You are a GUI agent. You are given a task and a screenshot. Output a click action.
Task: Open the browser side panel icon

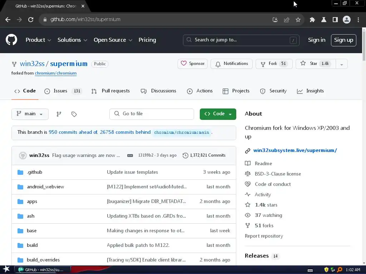pyautogui.click(x=335, y=20)
